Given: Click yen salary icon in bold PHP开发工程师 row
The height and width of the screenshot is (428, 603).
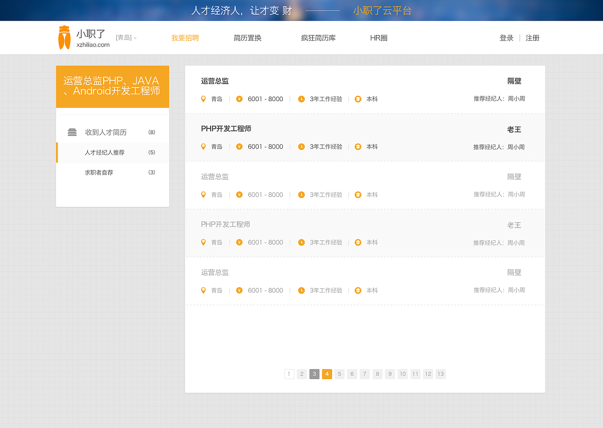Looking at the screenshot, I should pyautogui.click(x=239, y=147).
